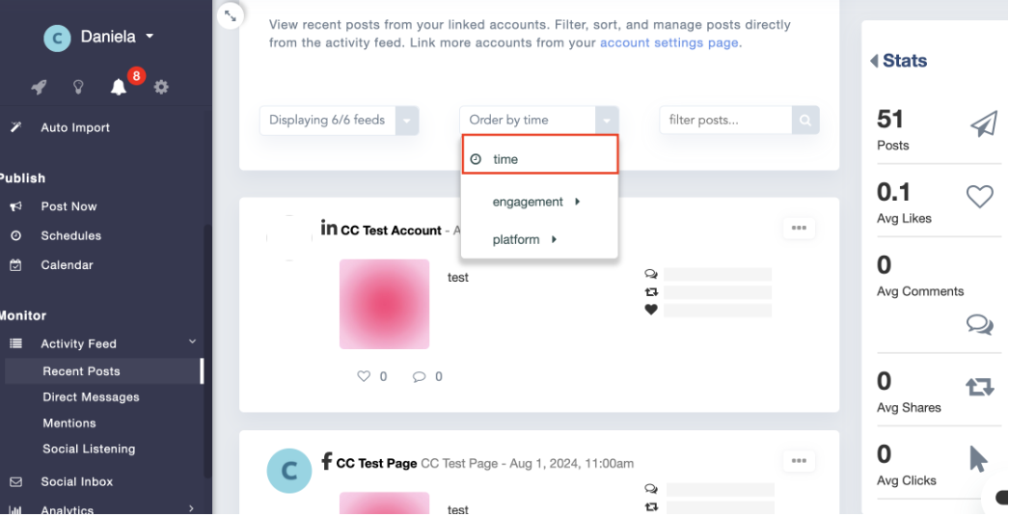Click the lightbulb ideas icon
The width and height of the screenshot is (1009, 517).
pos(79,88)
